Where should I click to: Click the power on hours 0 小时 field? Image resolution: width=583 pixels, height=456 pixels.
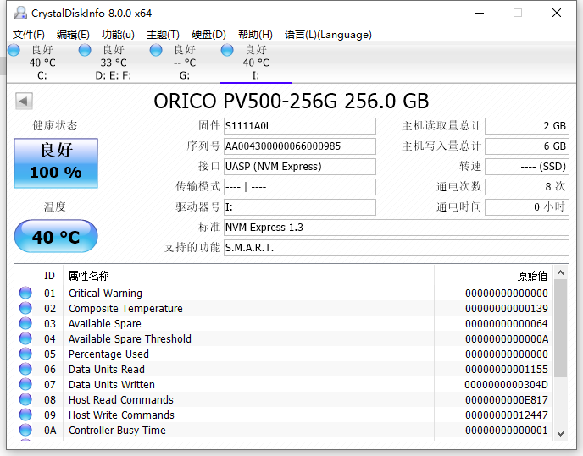point(527,207)
